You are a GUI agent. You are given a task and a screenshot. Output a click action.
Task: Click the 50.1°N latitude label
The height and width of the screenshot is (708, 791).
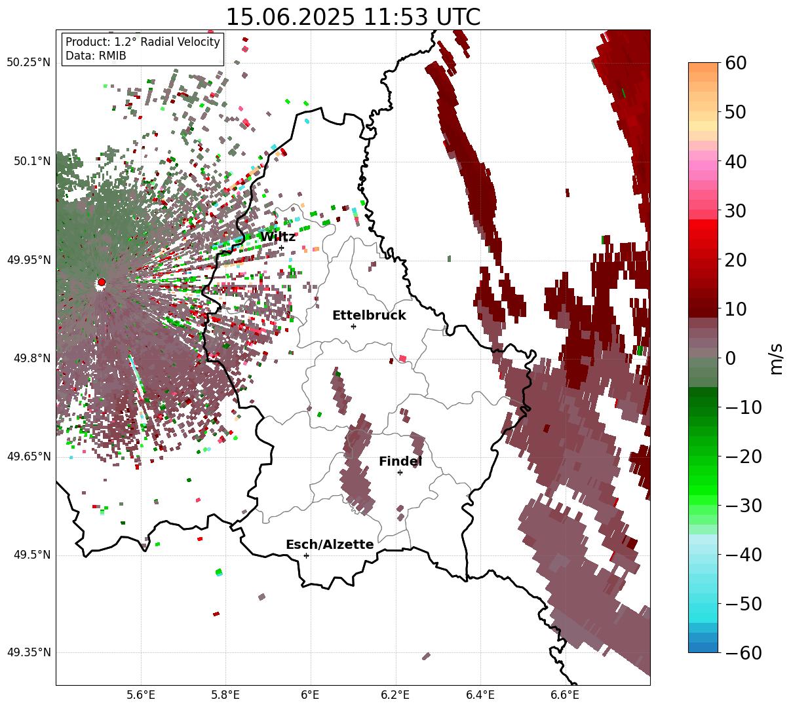point(31,161)
